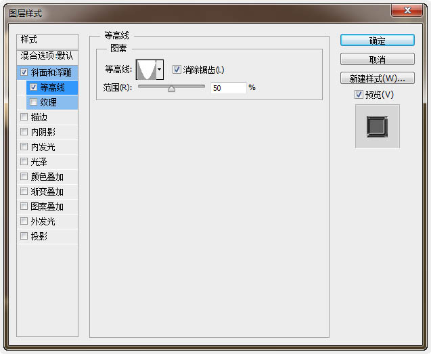Viewport: 431px width, 354px height.
Task: Select the 内阴影 style entry label
Action: pyautogui.click(x=43, y=132)
